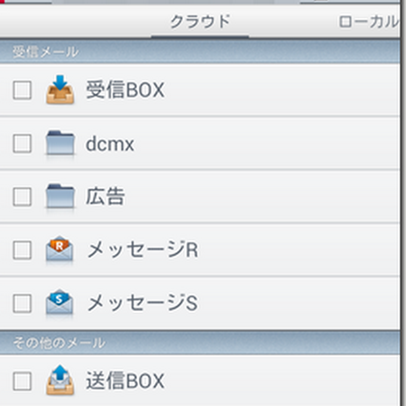Toggle the 送信BOX checkbox
This screenshot has width=406, height=406.
pyautogui.click(x=22, y=381)
